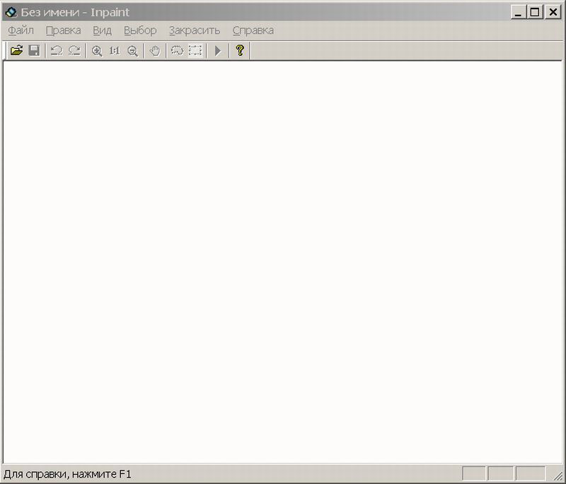Click the blank white canvas area
This screenshot has height=484, width=566.
point(283,262)
